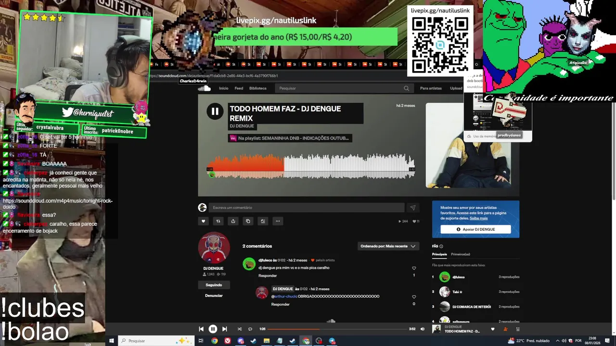Click the DJ DENGUE artist label under track title
The width and height of the screenshot is (616, 346).
pyautogui.click(x=242, y=126)
